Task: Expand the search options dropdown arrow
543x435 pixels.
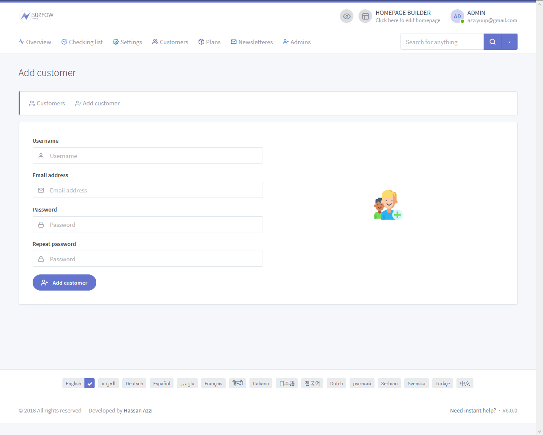Action: 509,42
